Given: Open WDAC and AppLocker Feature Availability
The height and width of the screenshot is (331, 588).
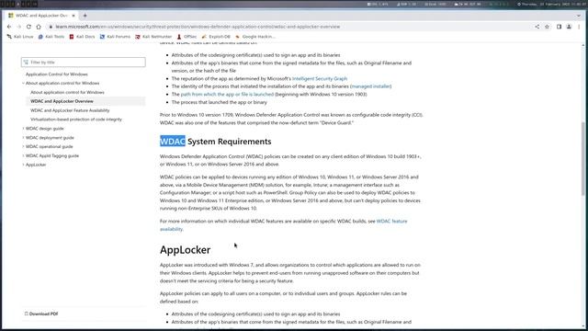Looking at the screenshot, I should click(x=70, y=110).
